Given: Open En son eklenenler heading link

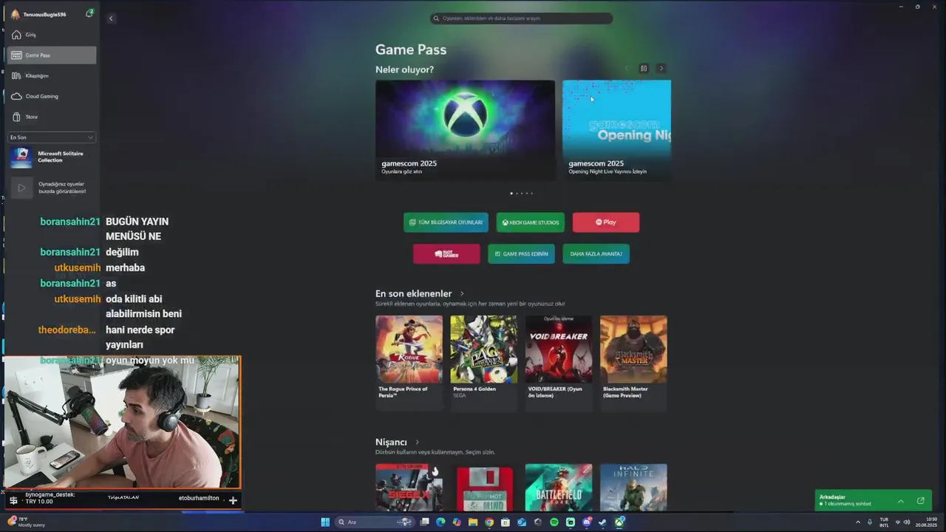Looking at the screenshot, I should (x=413, y=294).
